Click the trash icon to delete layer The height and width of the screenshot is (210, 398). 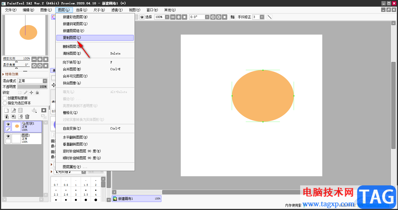click(27, 117)
